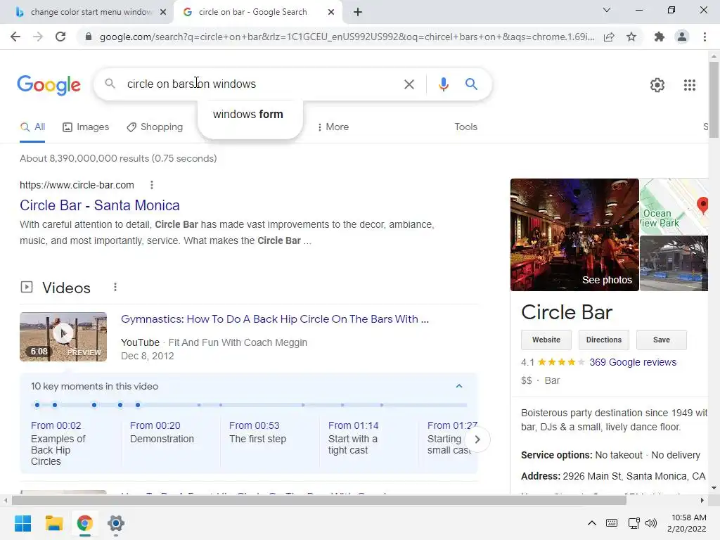The width and height of the screenshot is (720, 540).
Task: Close the Bing 'change color start menu' tab
Action: 163,12
